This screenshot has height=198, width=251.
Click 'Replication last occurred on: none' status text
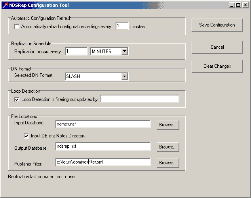click(x=41, y=177)
